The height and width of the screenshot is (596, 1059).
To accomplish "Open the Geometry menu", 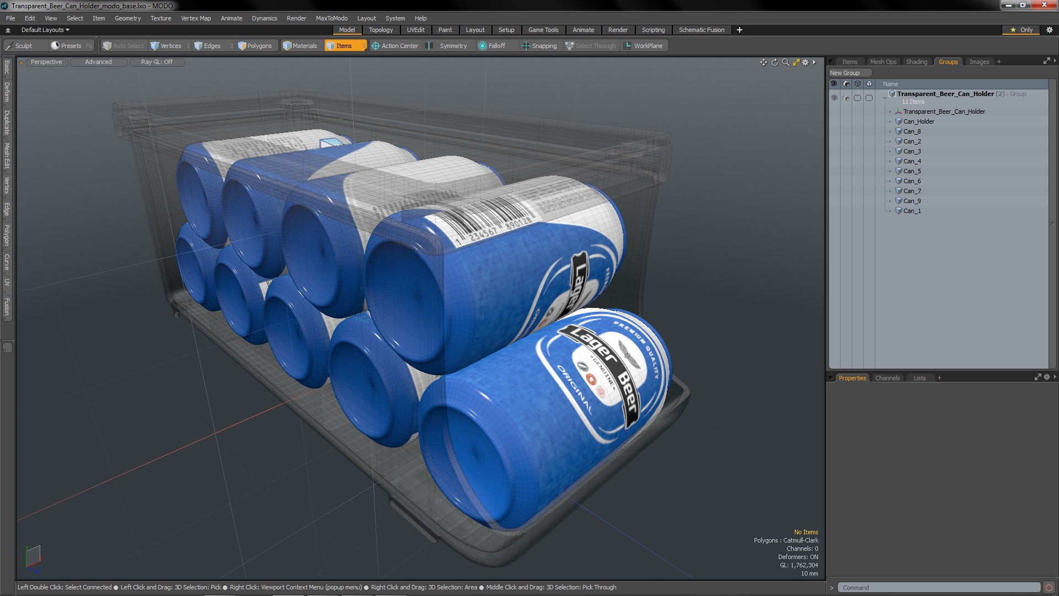I will 127,18.
